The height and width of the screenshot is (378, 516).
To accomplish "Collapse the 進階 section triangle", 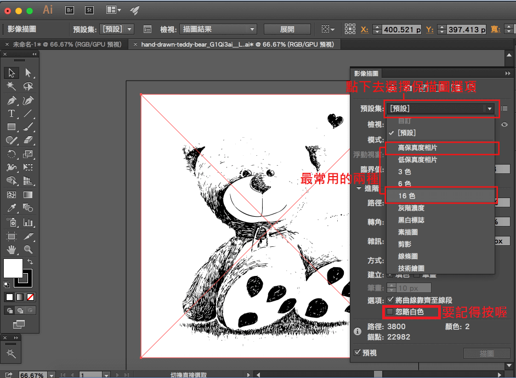I will point(360,188).
